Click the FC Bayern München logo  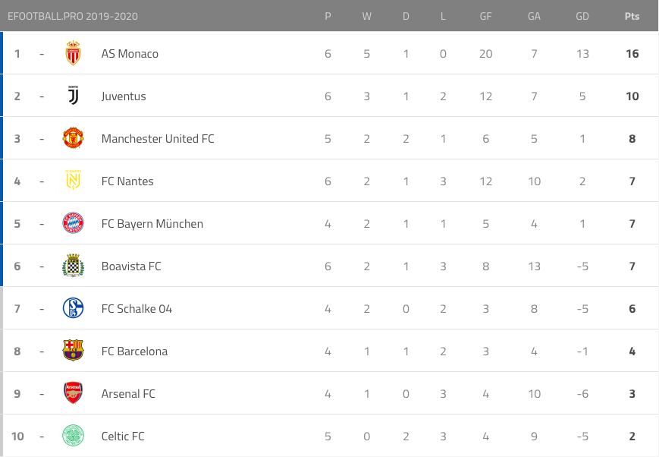click(x=73, y=223)
